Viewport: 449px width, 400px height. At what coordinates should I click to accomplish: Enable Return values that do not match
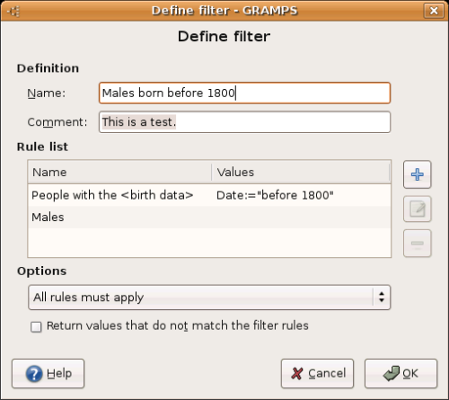pos(36,326)
